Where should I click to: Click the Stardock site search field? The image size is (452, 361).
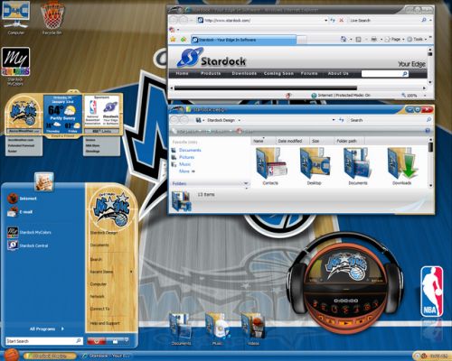[x=381, y=74]
